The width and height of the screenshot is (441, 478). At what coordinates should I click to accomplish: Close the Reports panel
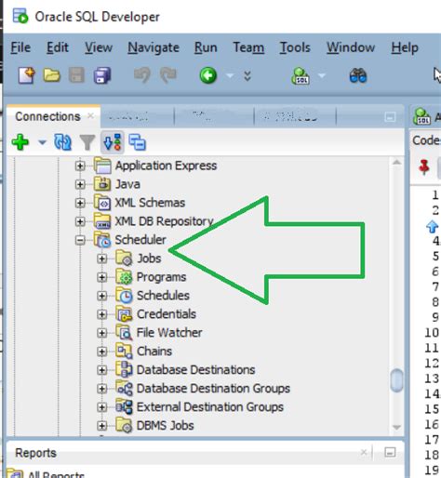(x=364, y=453)
